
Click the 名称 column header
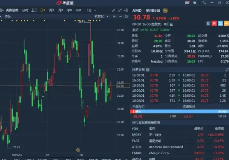click(x=152, y=129)
